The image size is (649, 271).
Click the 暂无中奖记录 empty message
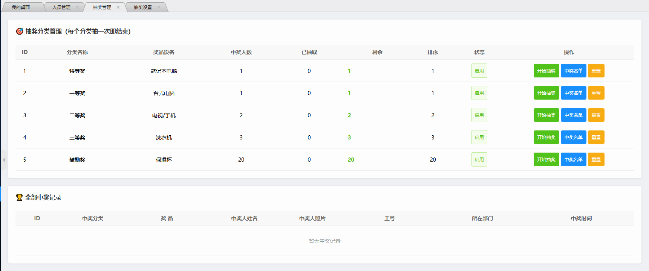coord(324,241)
